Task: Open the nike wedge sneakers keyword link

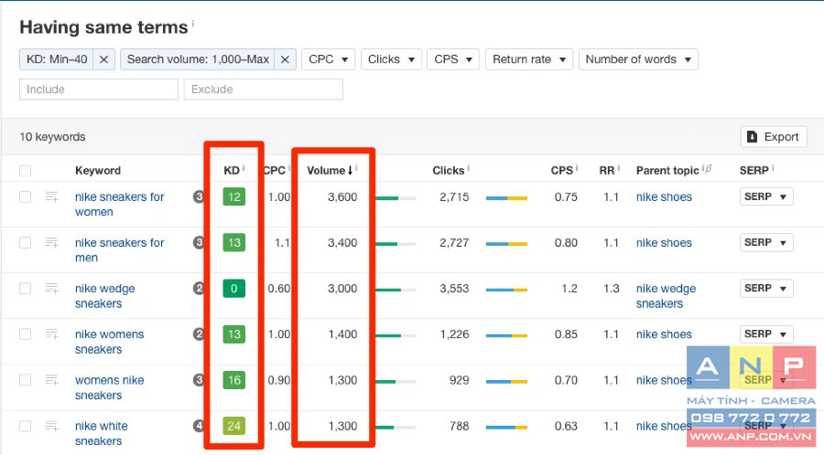Action: [x=104, y=296]
